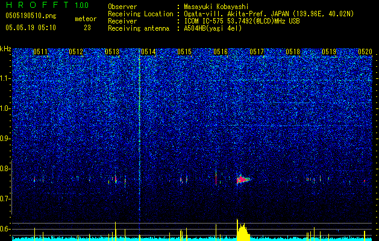Click the tallest yellow intensity peak at bottom
Viewport: 379px width, 241px height.
tap(237, 230)
